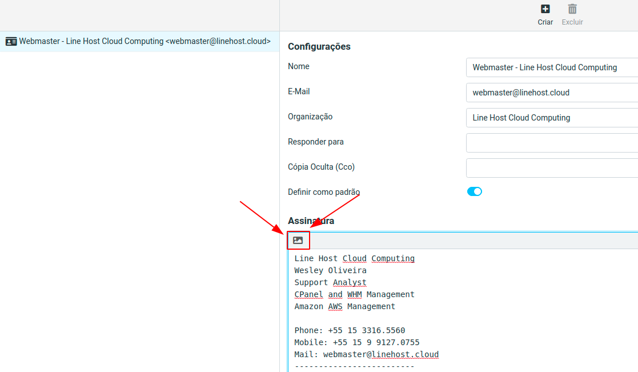Focus the Nome input field
The height and width of the screenshot is (372, 638).
click(x=551, y=67)
